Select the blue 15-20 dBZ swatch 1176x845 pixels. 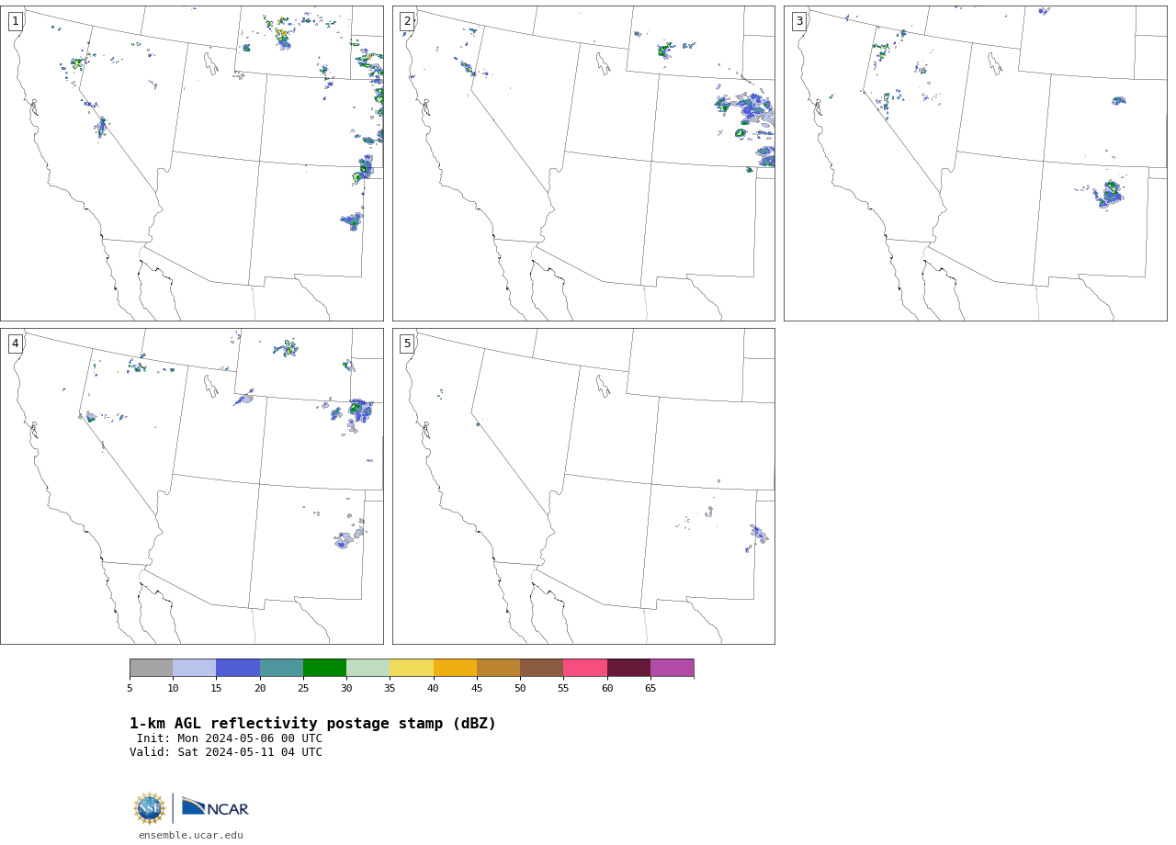[x=238, y=668]
